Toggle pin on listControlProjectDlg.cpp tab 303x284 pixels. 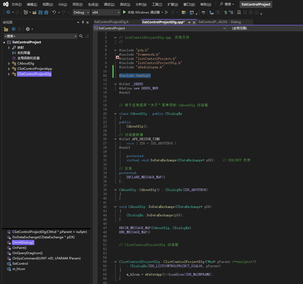189,22
